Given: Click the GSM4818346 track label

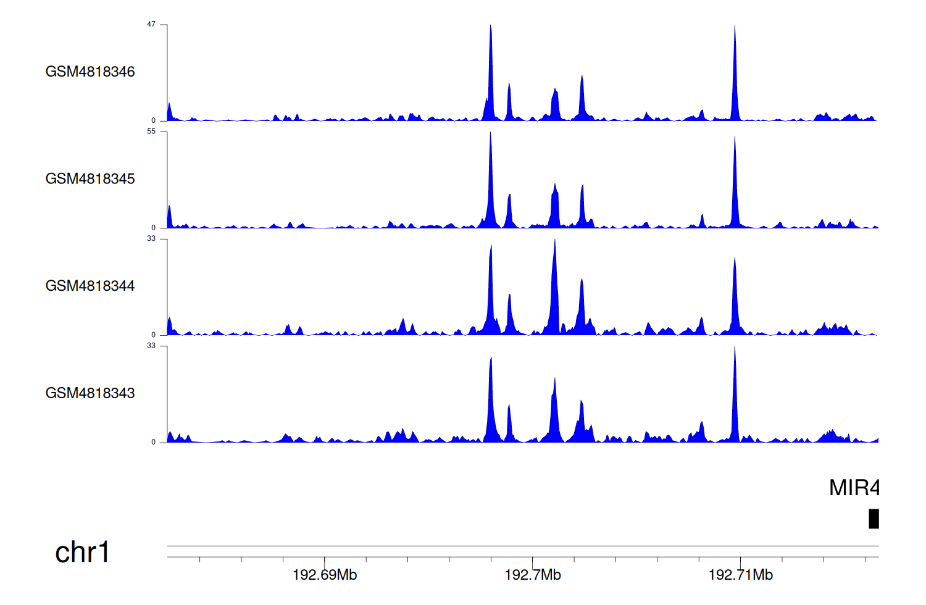Looking at the screenshot, I should pyautogui.click(x=90, y=72).
